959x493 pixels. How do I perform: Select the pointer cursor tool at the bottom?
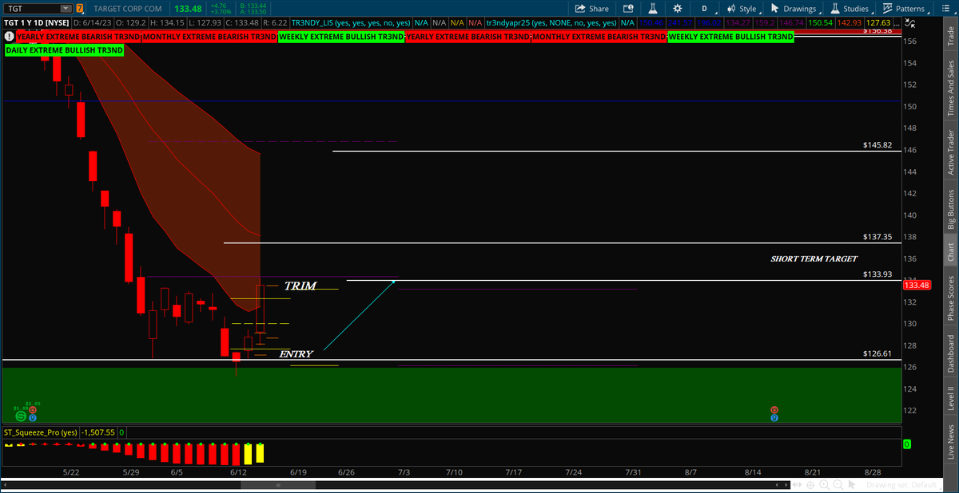(854, 484)
